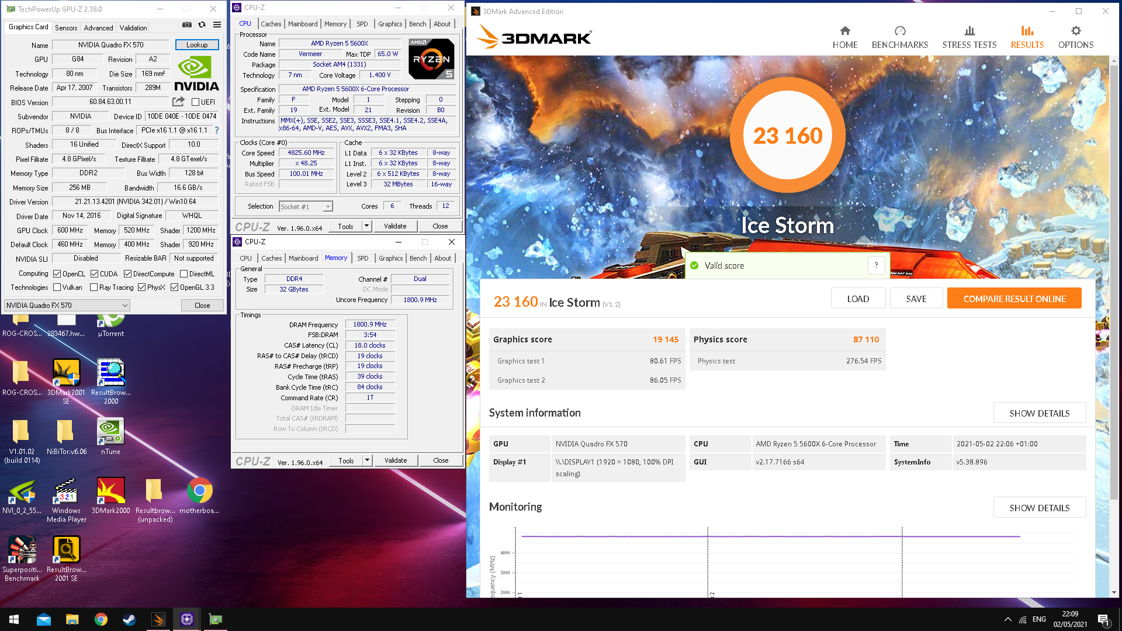Screen dimensions: 1122x631
Task: Switch to the GPU-Z Advanced tab
Action: [98, 27]
